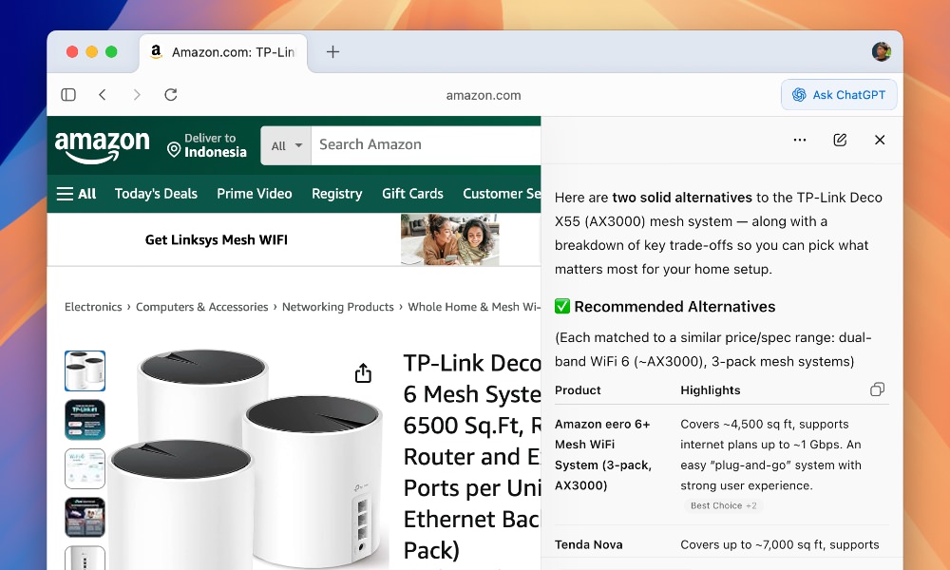Open the ChatGPT panel more options menu
Viewport: 950px width, 570px height.
(800, 140)
